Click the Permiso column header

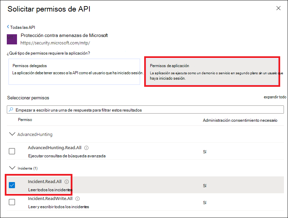(x=25, y=120)
